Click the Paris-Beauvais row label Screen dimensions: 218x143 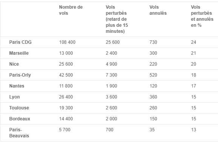click(19, 133)
